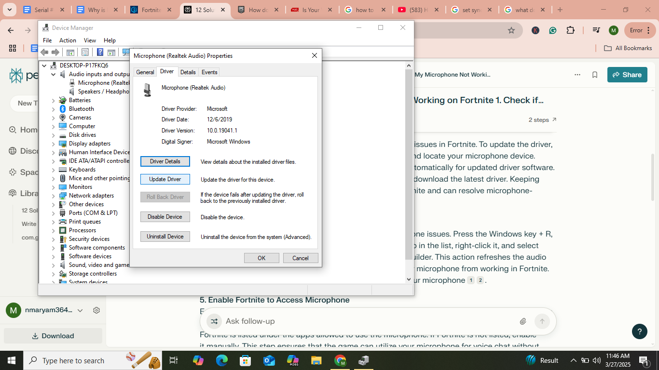Open View menu in Device Manager
This screenshot has width=659, height=370.
point(90,40)
